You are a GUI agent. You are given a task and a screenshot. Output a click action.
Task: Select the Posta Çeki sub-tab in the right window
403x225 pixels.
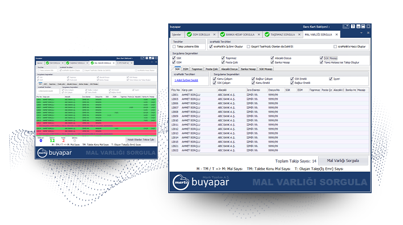(x=212, y=69)
